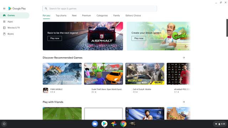
Task: Select the Games controller icon in sidebar
Action: (x=4, y=15)
